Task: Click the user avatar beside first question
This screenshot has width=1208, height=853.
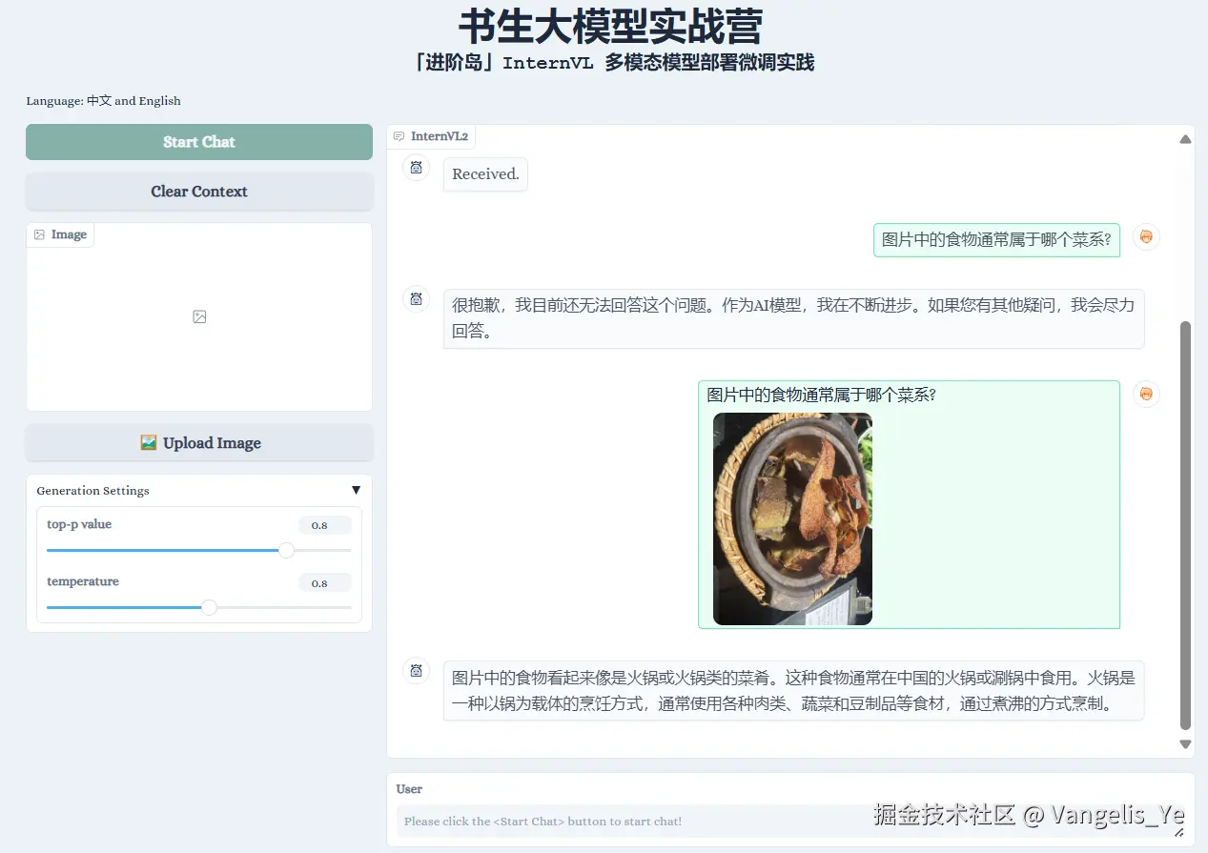Action: (1146, 237)
